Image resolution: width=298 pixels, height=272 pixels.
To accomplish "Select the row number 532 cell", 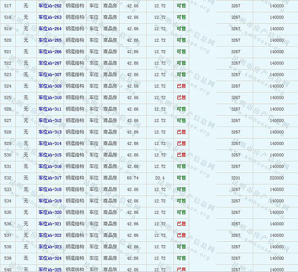I will (7, 178).
